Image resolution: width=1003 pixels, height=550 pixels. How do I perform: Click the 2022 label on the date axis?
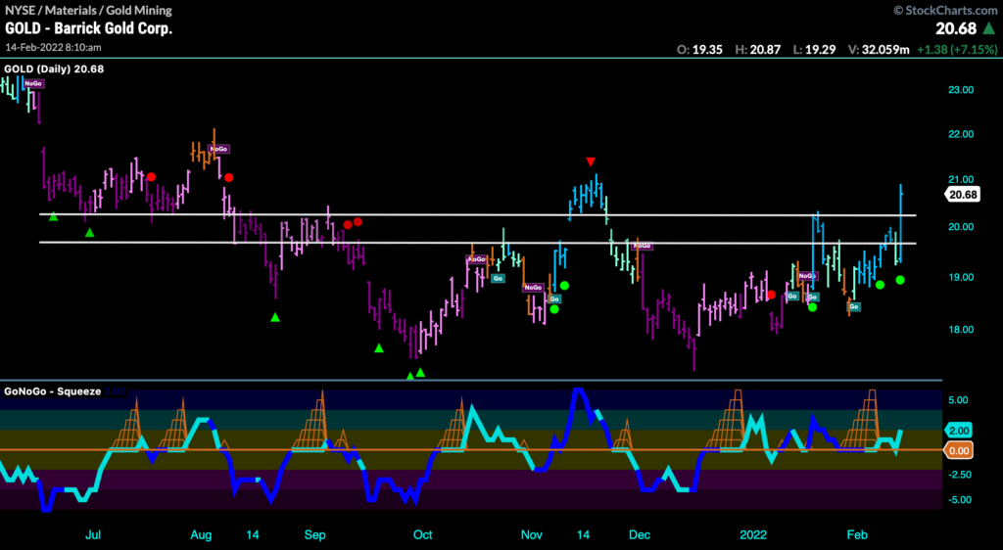point(753,535)
